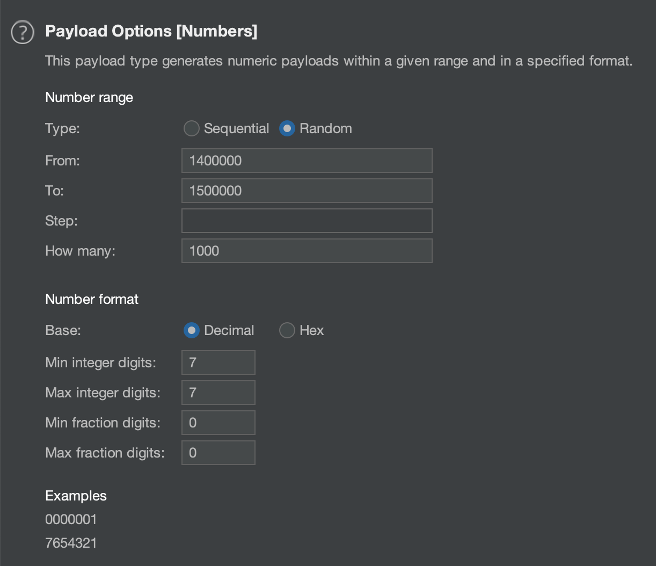This screenshot has height=566, width=656.
Task: Click the Max fraction digits field
Action: pyautogui.click(x=218, y=453)
